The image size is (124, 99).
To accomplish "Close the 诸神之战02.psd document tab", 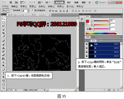I will coord(50,15).
